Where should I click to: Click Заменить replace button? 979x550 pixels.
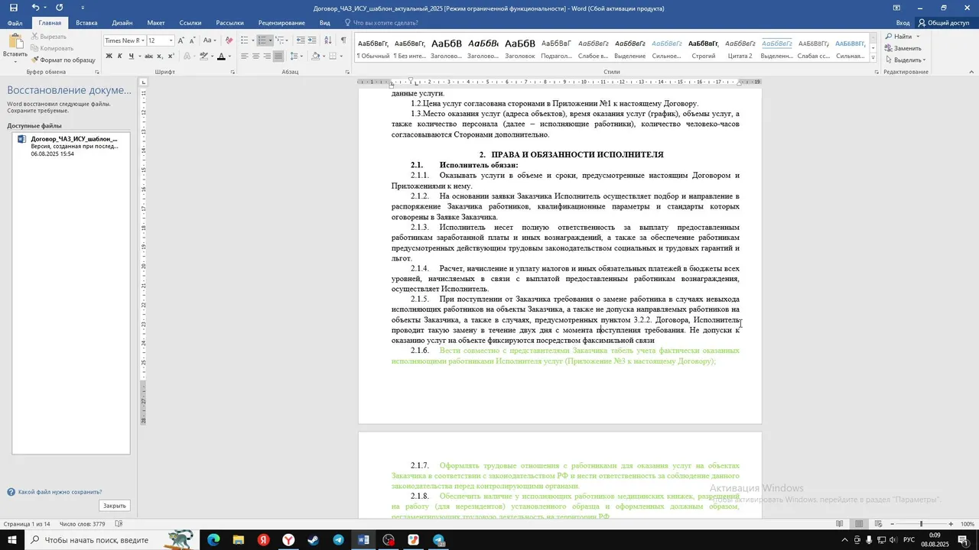pos(903,48)
